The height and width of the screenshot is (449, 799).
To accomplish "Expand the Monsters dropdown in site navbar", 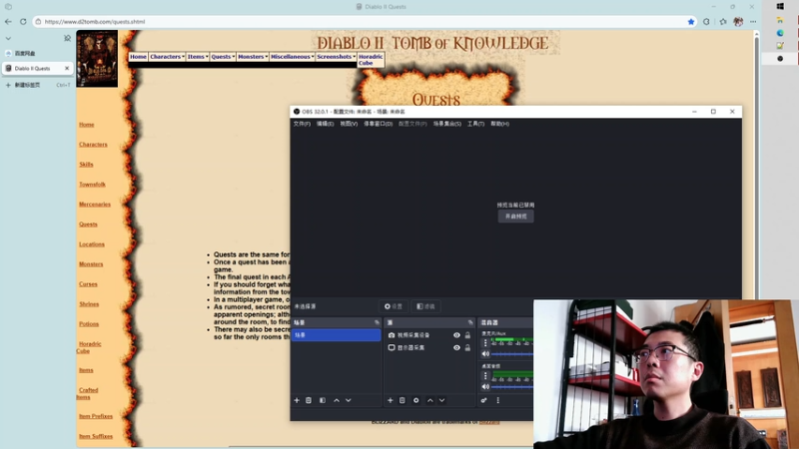I will point(253,57).
